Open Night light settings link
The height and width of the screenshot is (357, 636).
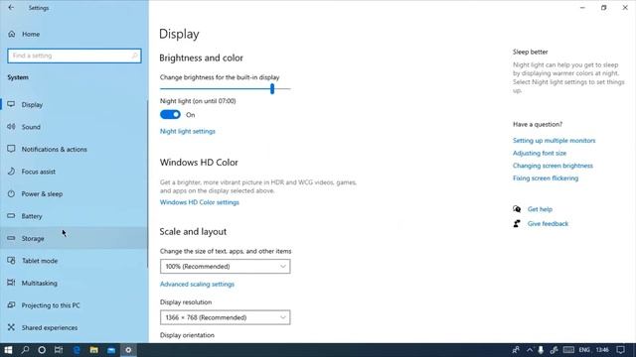(188, 131)
